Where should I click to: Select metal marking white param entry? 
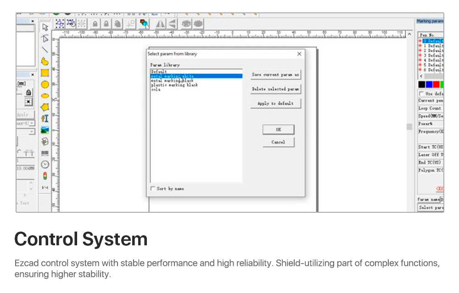click(196, 76)
